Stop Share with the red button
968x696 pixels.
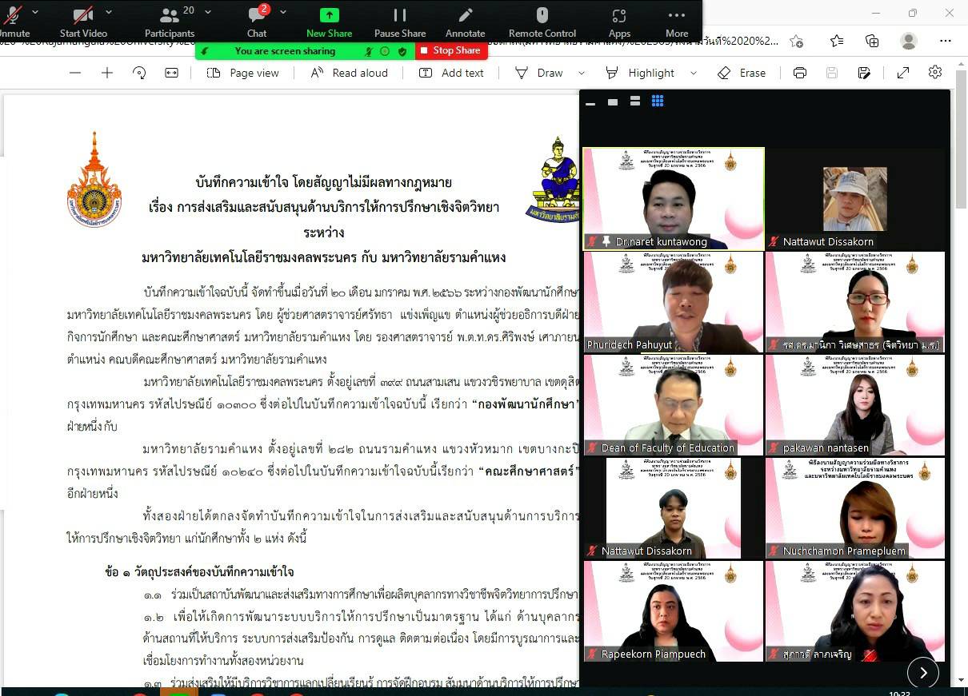point(451,50)
